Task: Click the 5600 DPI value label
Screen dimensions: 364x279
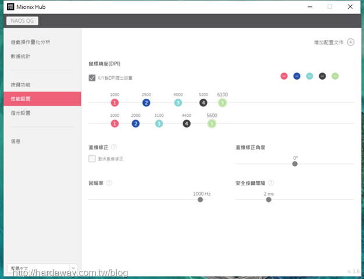Action: point(212,115)
